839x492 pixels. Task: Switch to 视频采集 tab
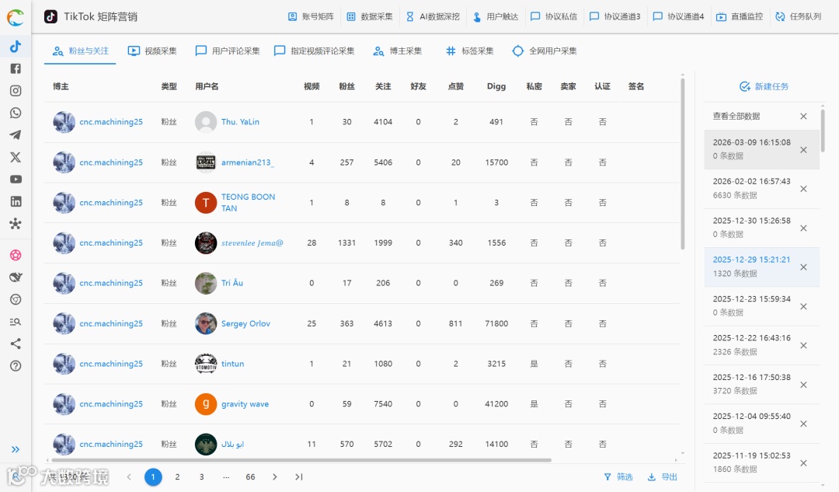(x=152, y=51)
